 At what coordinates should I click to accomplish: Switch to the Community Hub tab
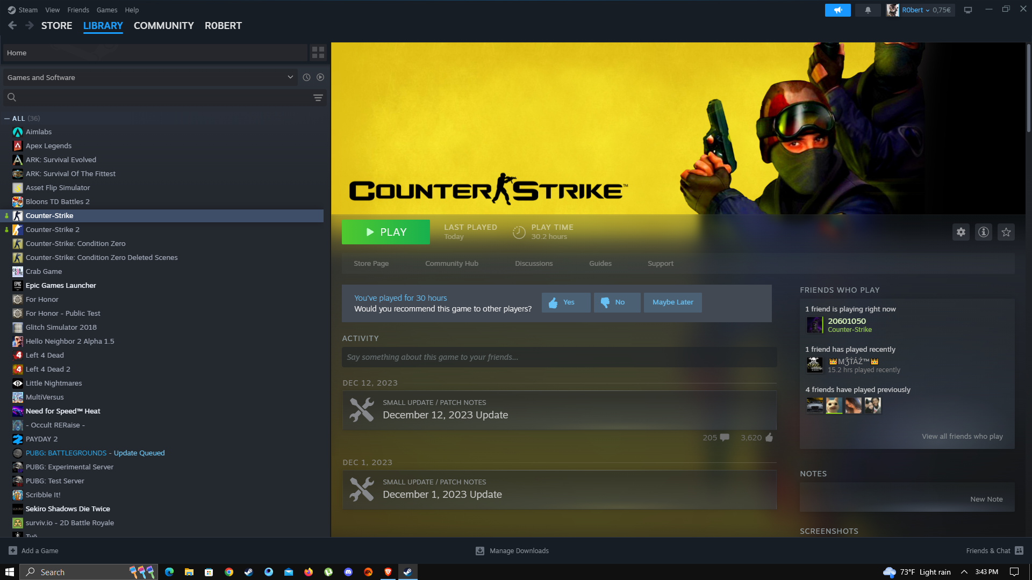point(451,263)
